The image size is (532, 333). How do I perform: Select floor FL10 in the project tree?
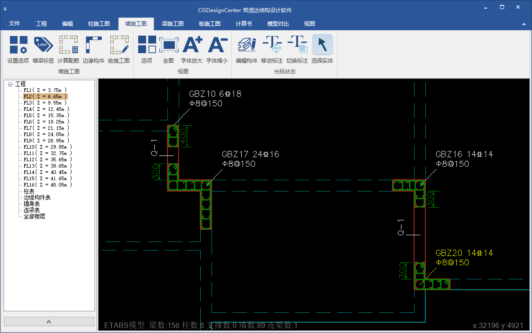[x=47, y=147]
